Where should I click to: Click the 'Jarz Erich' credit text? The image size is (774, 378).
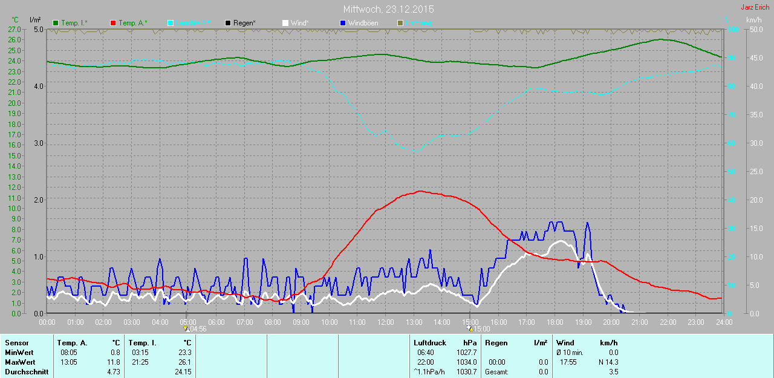click(755, 7)
